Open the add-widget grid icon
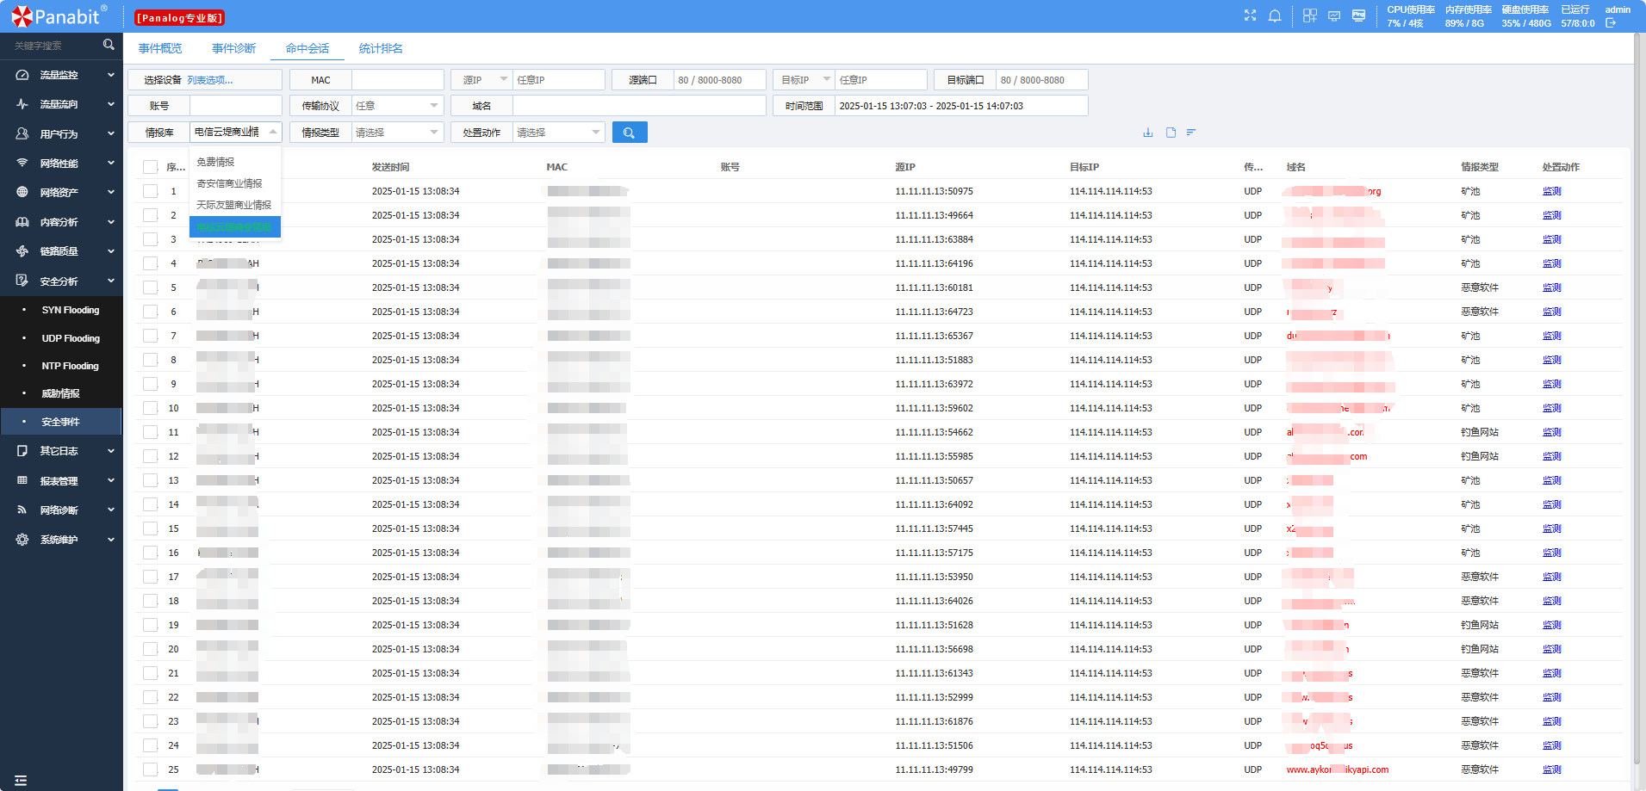This screenshot has width=1646, height=791. pyautogui.click(x=1310, y=15)
